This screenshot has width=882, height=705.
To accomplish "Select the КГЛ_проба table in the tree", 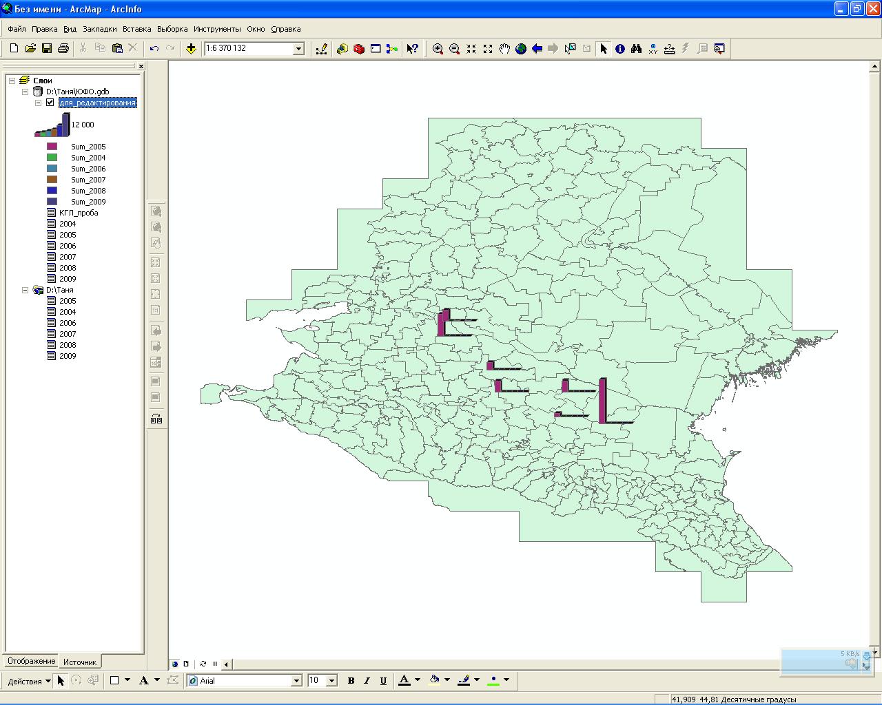I will tap(78, 213).
